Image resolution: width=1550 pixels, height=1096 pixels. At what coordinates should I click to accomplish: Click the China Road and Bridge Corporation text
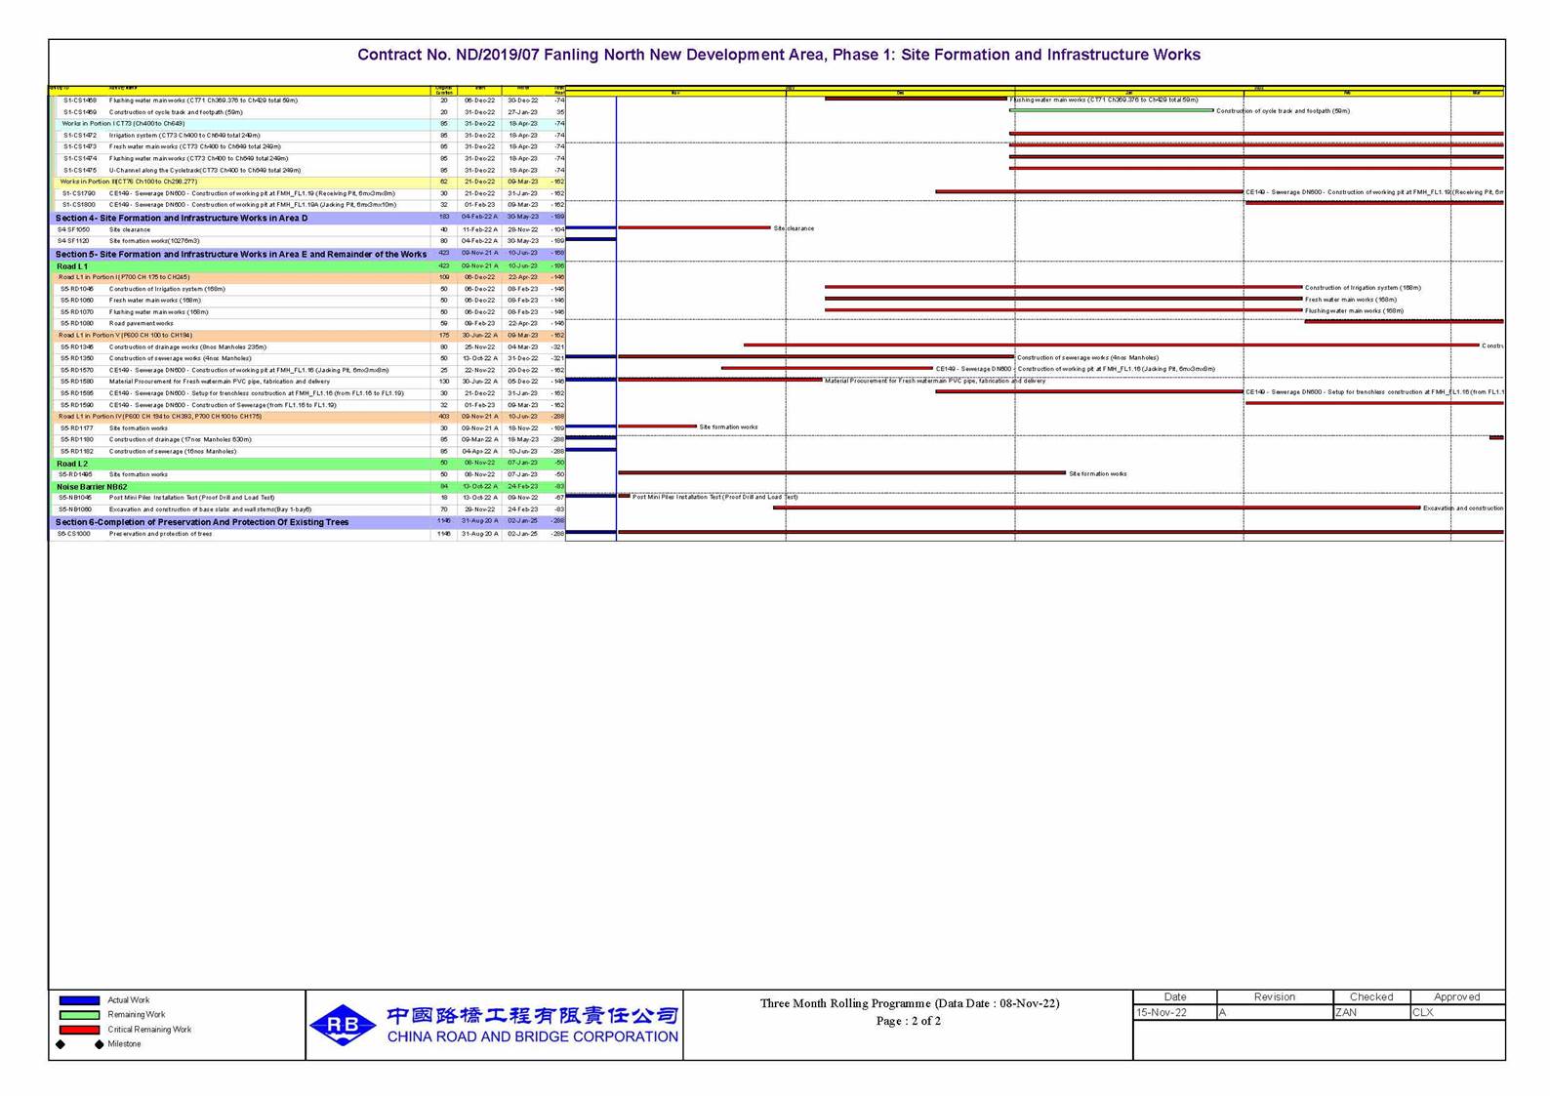click(x=532, y=1036)
